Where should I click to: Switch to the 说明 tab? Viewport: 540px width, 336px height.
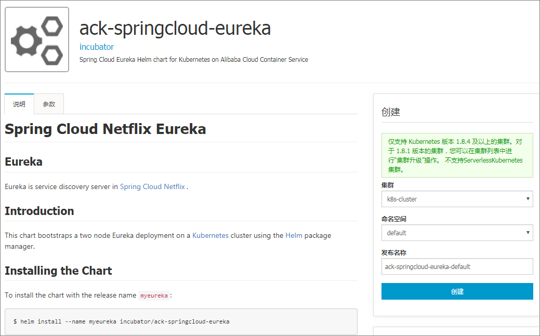pos(19,104)
